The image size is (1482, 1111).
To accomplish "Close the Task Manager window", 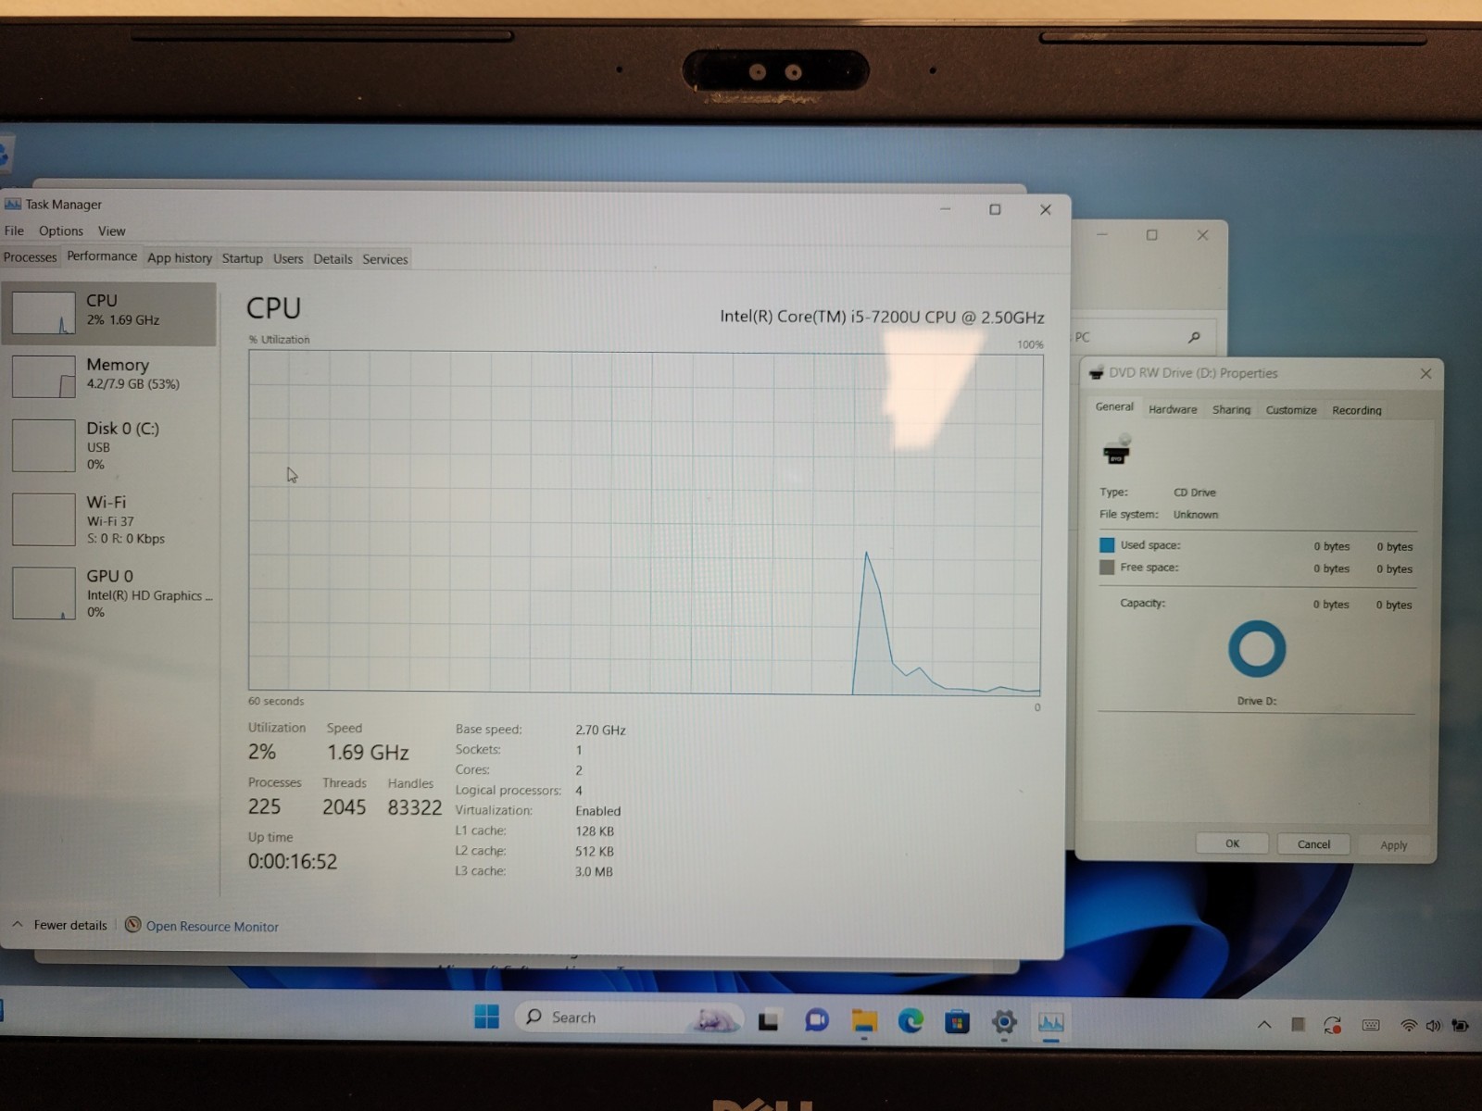I will tap(1046, 209).
